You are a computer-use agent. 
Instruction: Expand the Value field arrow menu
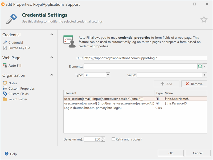tap(205, 75)
